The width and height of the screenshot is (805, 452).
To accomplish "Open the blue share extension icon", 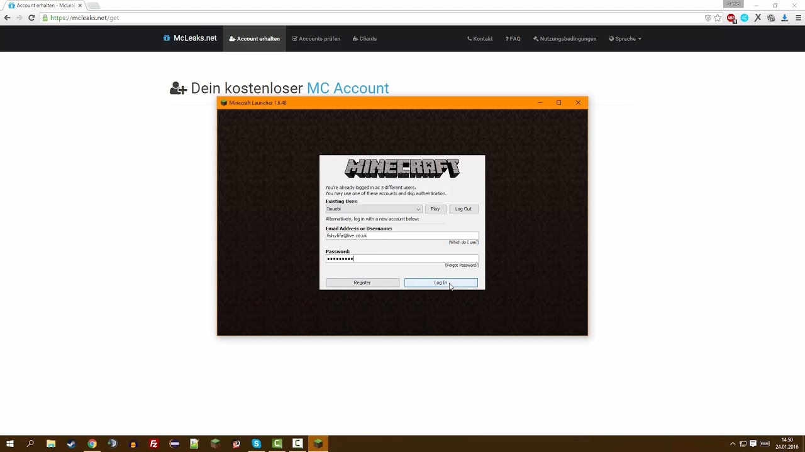I will [745, 18].
